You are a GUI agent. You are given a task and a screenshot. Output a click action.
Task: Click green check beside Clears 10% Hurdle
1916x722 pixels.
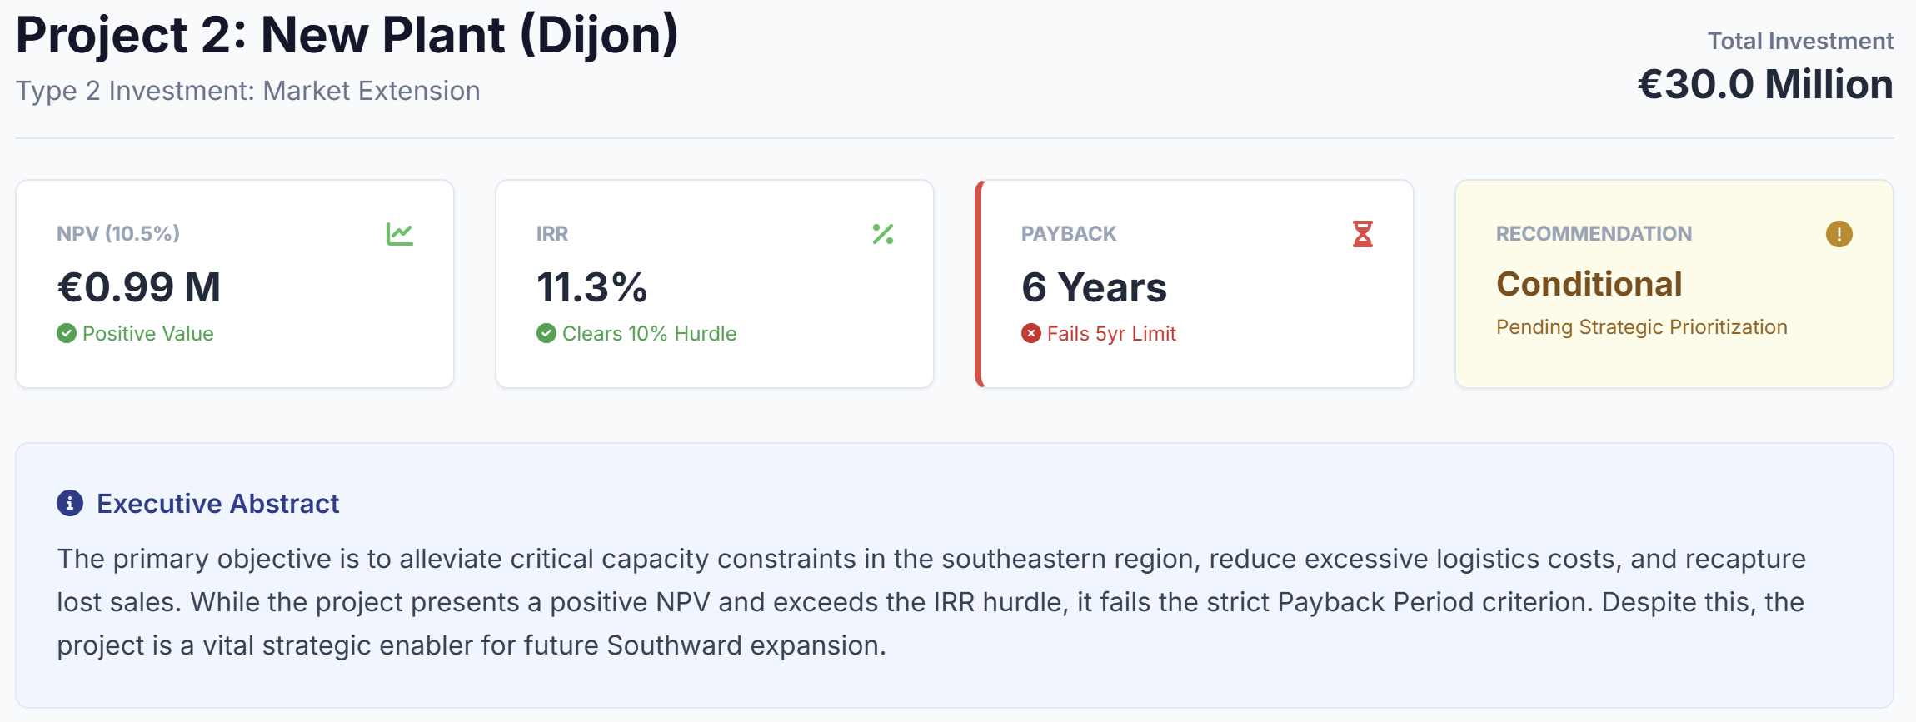click(x=546, y=334)
